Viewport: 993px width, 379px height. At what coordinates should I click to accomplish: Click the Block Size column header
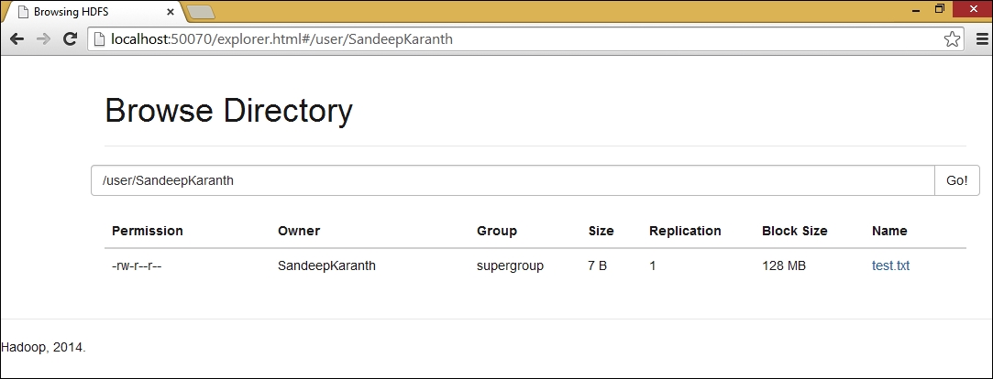coord(795,231)
